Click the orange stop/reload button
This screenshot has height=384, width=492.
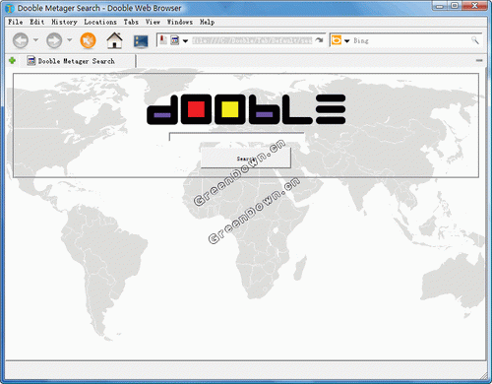[x=88, y=40]
